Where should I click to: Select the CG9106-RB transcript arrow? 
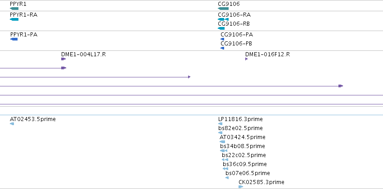(x=221, y=28)
